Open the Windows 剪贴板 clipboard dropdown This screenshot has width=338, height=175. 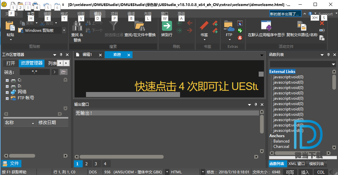point(64,30)
